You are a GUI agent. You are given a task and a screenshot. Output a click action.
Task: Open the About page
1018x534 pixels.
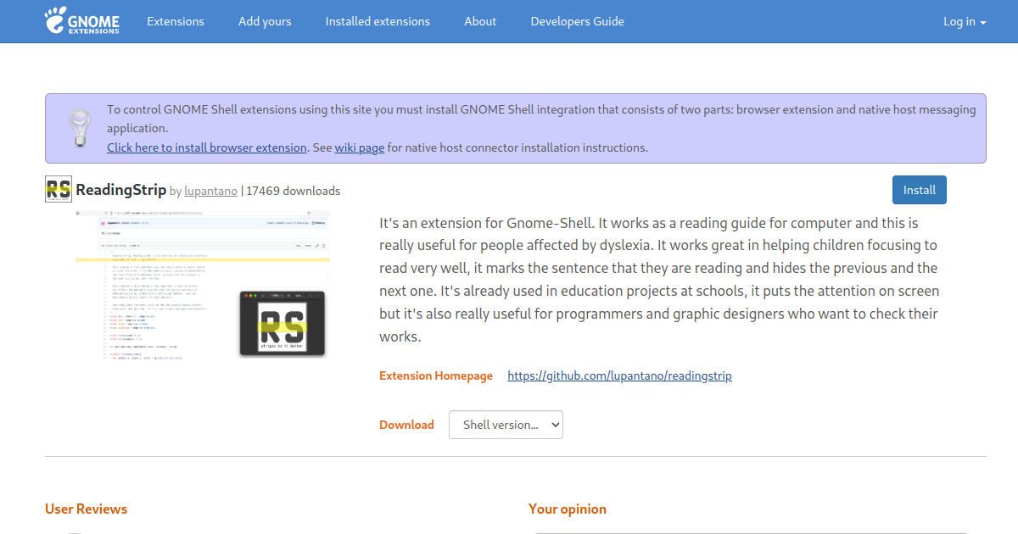[480, 21]
